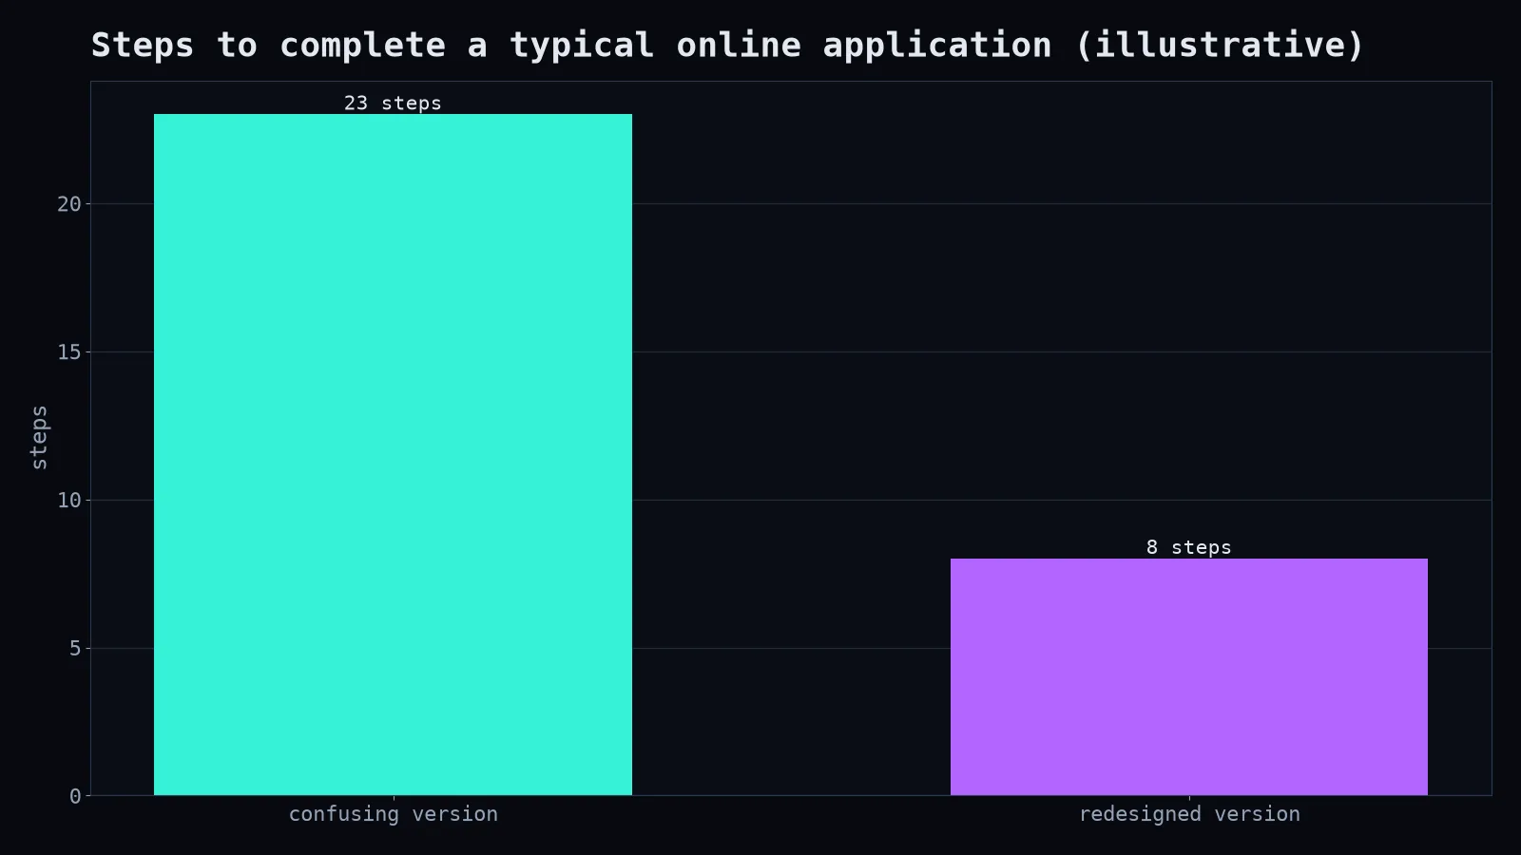The width and height of the screenshot is (1521, 855).
Task: Click the y-axis tick label 15
Action: tap(69, 352)
